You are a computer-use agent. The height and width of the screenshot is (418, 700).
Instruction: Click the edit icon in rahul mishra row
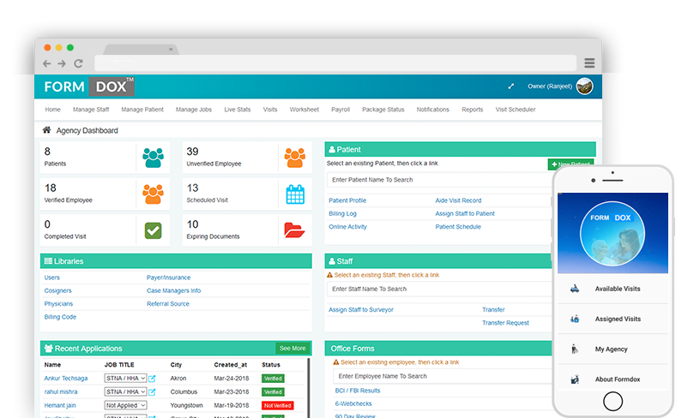click(x=152, y=392)
